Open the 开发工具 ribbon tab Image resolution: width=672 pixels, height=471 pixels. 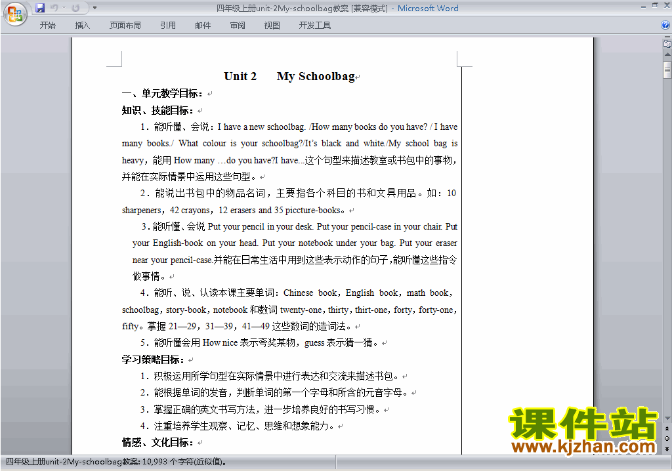tap(314, 26)
